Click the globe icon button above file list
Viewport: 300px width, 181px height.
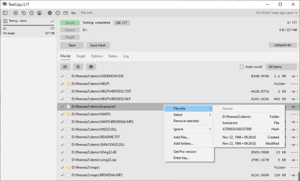[78, 67]
